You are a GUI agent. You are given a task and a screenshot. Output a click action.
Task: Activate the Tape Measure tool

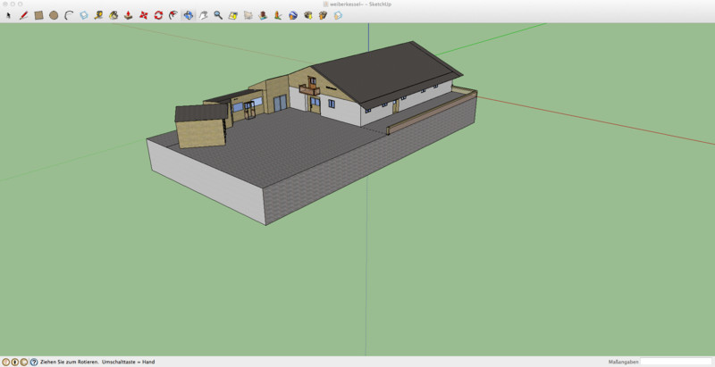pyautogui.click(x=98, y=15)
